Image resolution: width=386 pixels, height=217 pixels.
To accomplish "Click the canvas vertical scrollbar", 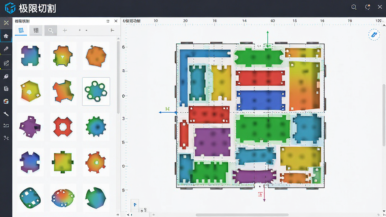I will pyautogui.click(x=384, y=115).
